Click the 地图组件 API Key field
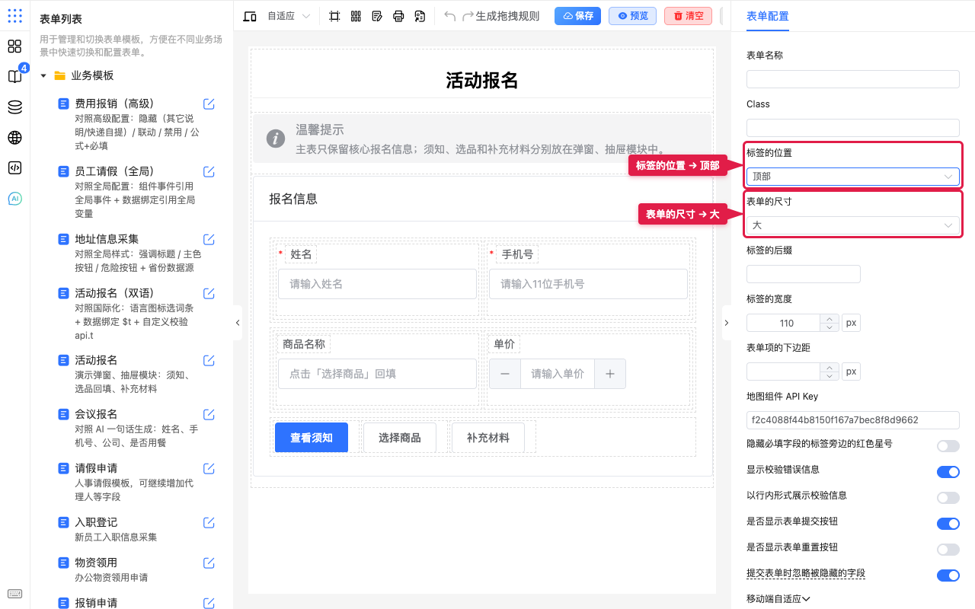The height and width of the screenshot is (609, 975). (853, 420)
